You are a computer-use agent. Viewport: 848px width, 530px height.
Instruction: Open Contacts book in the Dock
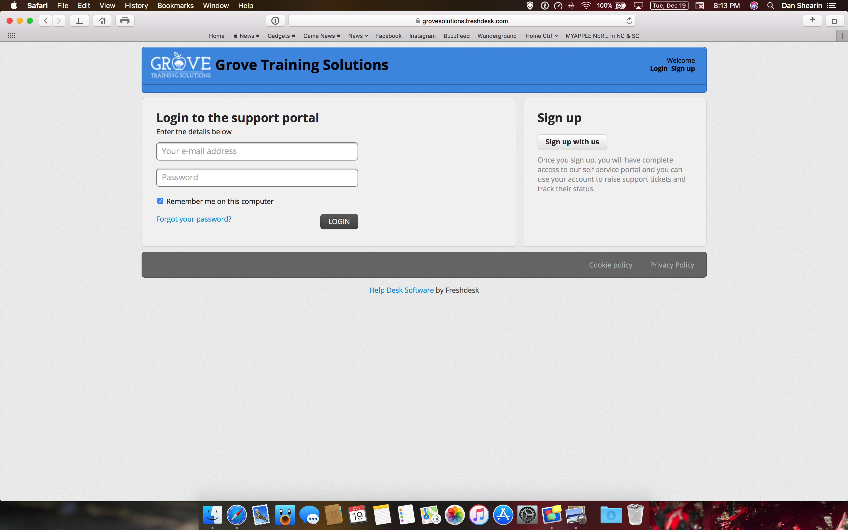point(333,515)
